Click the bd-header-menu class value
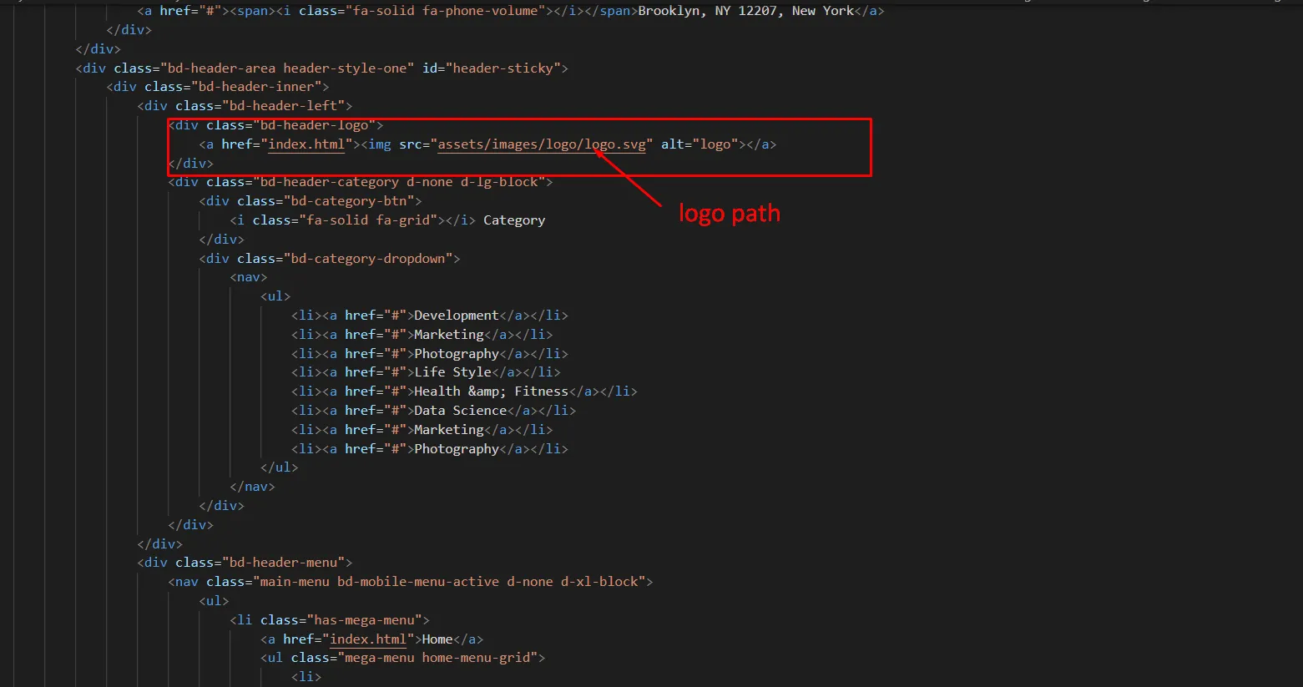 pyautogui.click(x=283, y=563)
